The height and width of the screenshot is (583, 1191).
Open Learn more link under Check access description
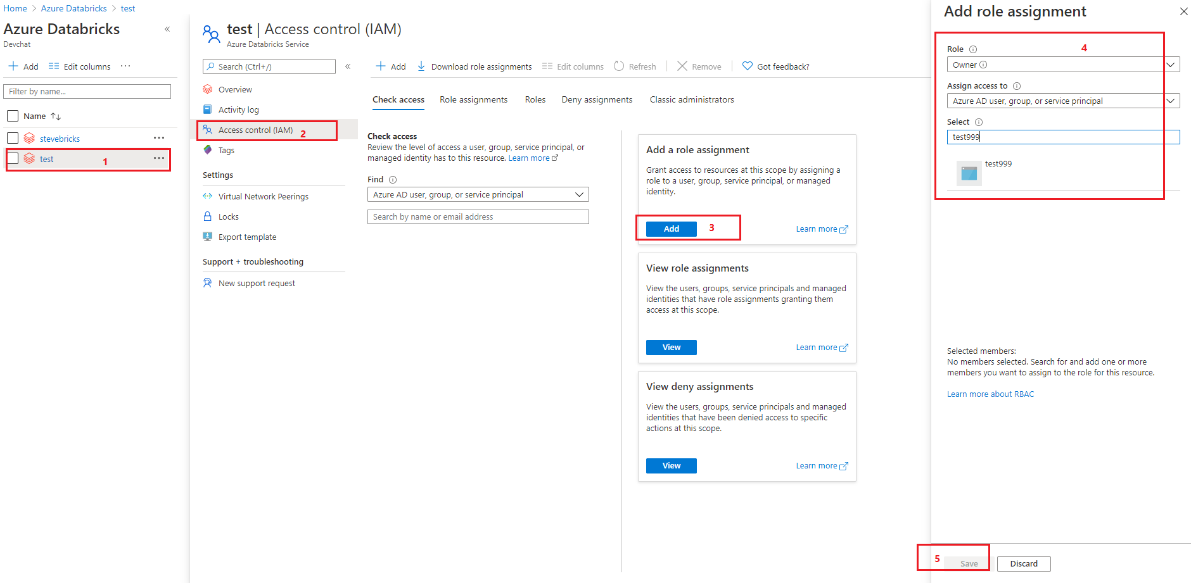tap(533, 158)
